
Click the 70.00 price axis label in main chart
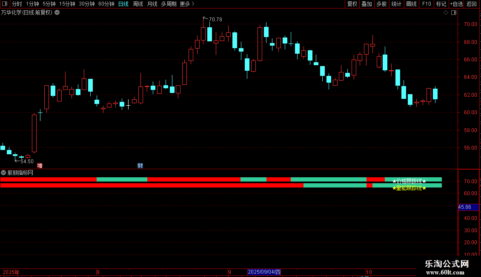click(470, 24)
